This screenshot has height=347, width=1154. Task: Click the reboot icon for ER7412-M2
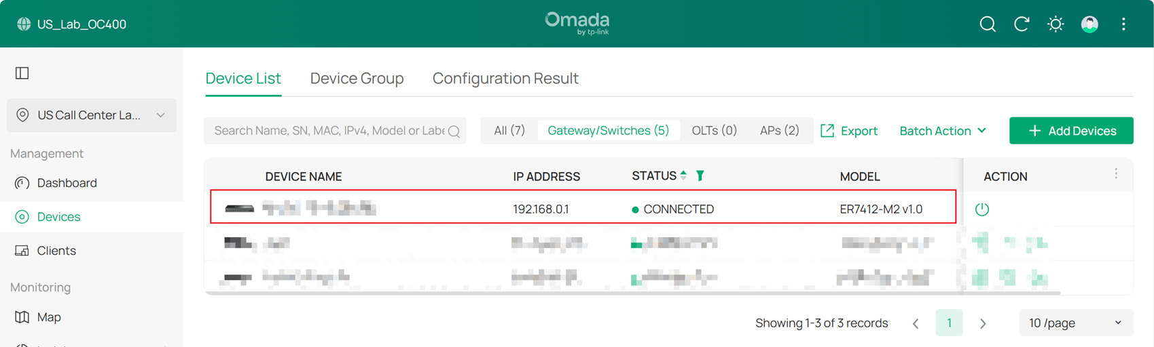tap(982, 209)
